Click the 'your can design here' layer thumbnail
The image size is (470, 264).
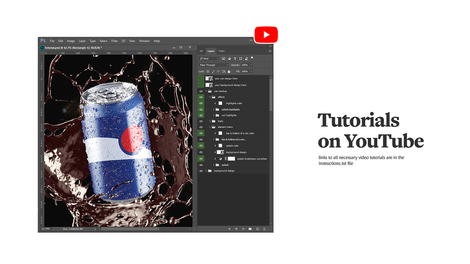click(x=209, y=78)
